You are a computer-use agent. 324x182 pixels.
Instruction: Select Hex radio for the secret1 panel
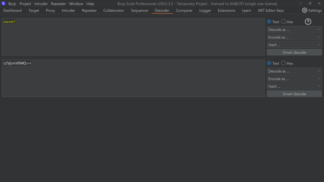click(x=283, y=22)
